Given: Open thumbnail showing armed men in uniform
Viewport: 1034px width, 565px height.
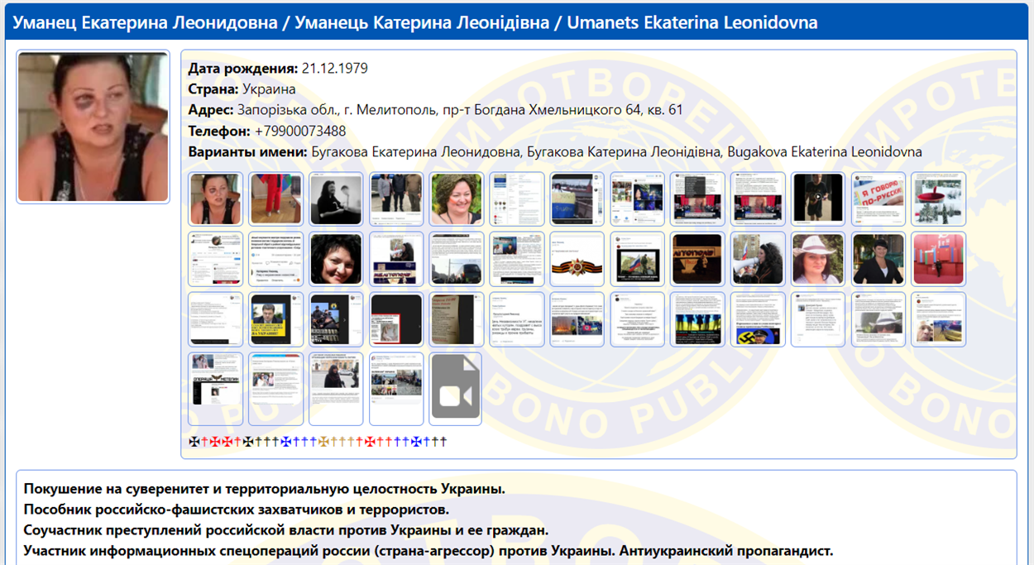Looking at the screenshot, I should [x=336, y=319].
